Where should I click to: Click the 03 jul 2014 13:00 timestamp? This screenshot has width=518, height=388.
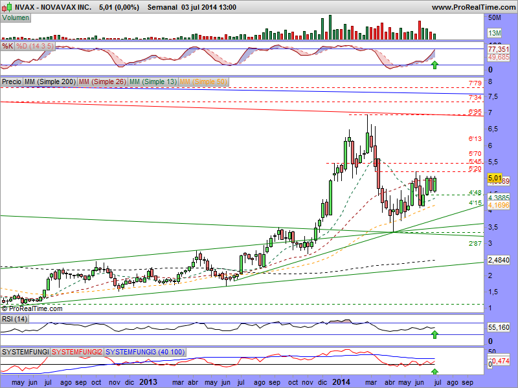click(208, 7)
